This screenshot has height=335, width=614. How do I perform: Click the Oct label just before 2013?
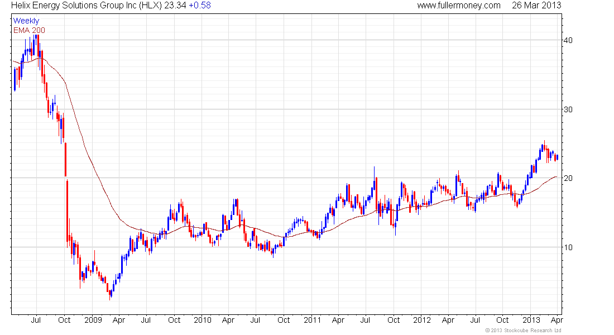(x=502, y=320)
